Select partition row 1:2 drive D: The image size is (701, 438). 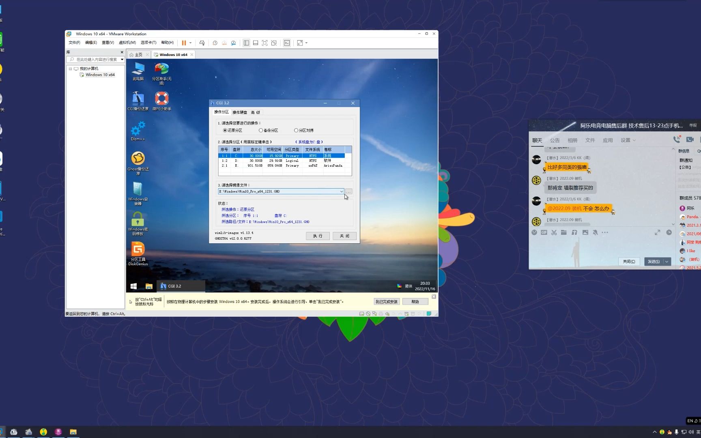click(x=282, y=161)
